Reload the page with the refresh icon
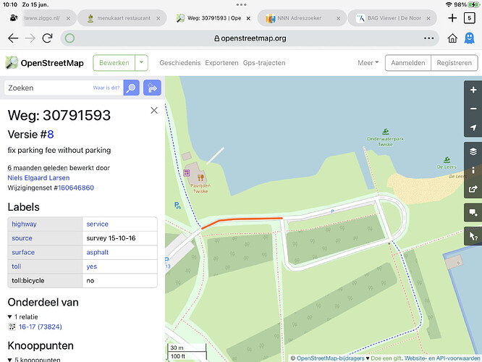Image resolution: width=482 pixels, height=362 pixels. coord(47,38)
